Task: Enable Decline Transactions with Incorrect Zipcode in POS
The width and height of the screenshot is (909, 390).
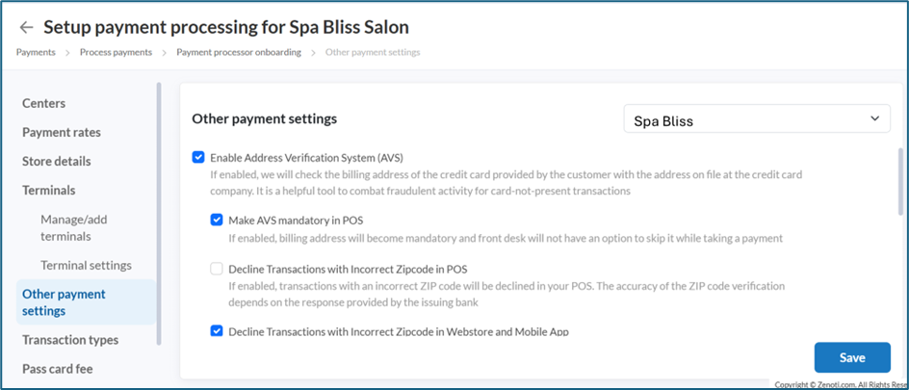Action: point(217,269)
